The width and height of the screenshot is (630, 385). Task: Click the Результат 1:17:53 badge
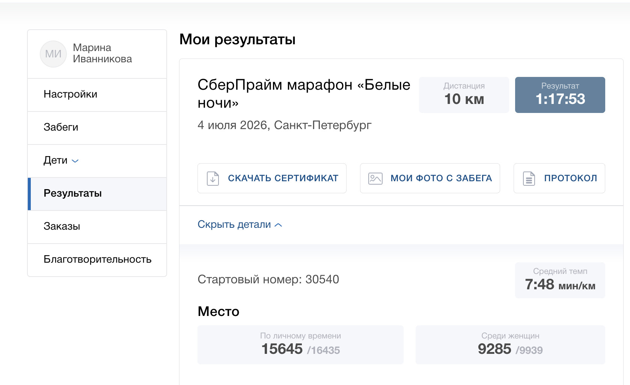pos(560,95)
